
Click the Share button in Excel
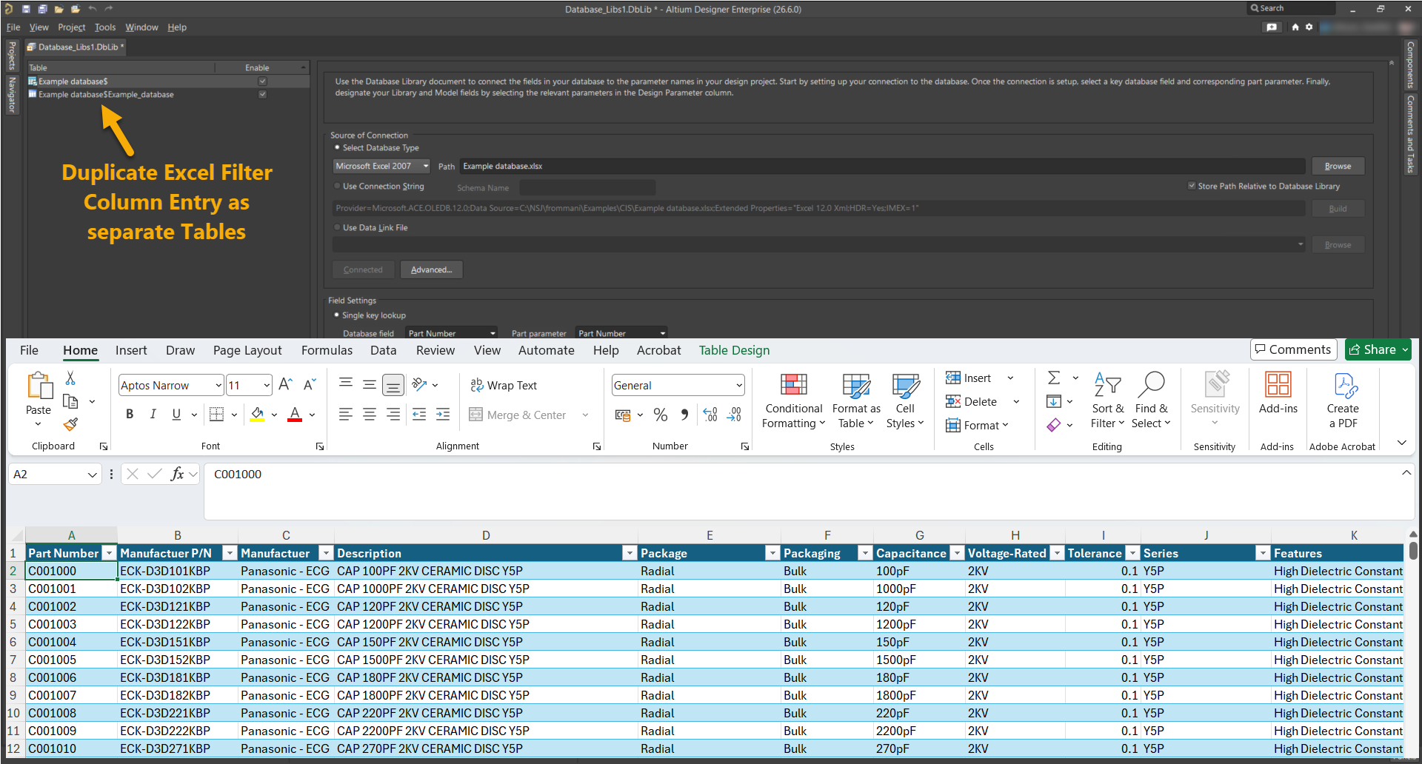pyautogui.click(x=1378, y=349)
